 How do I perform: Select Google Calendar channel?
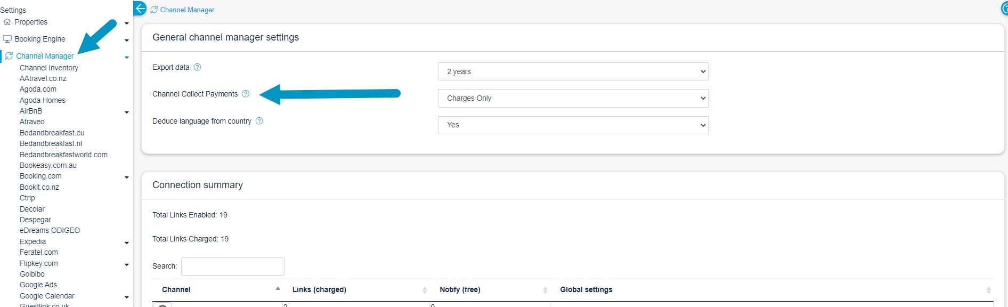point(47,296)
